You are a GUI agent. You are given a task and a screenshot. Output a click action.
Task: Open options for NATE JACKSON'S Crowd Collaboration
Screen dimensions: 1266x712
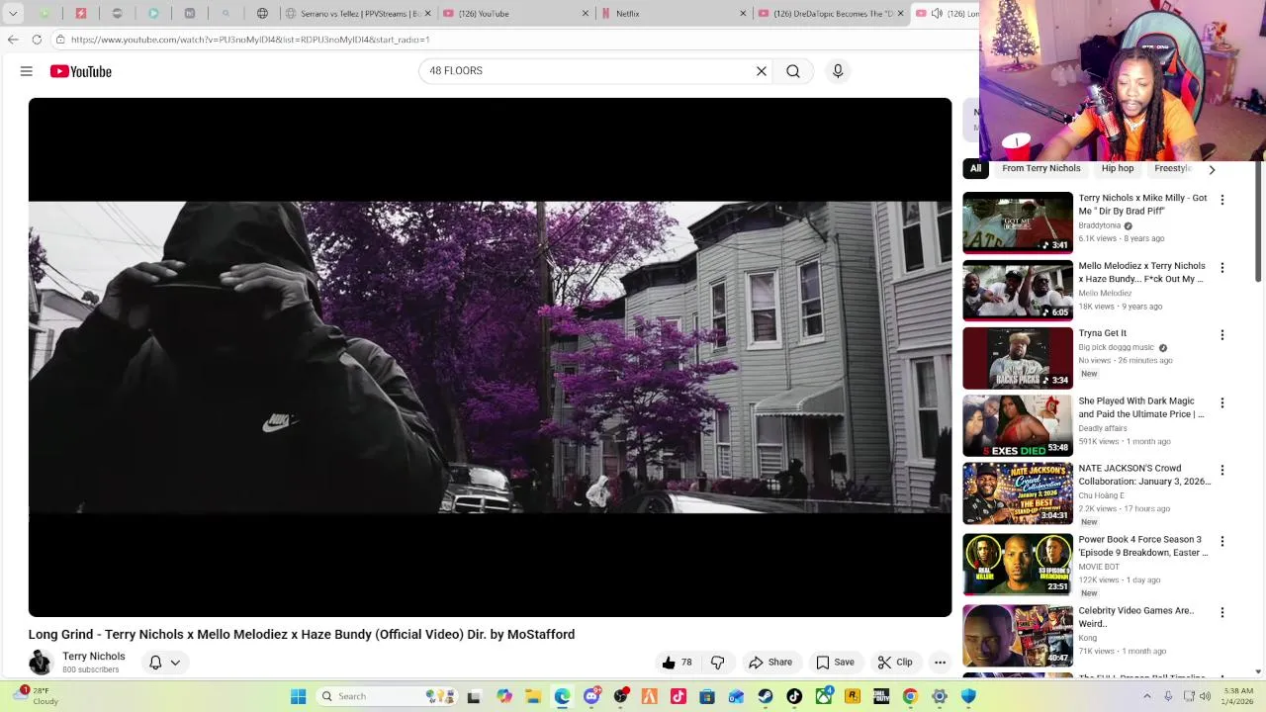tap(1222, 470)
